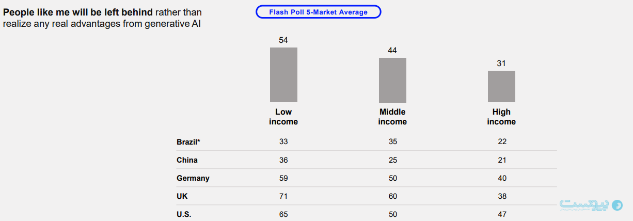
Task: Click the Low income column label
Action: 283,117
